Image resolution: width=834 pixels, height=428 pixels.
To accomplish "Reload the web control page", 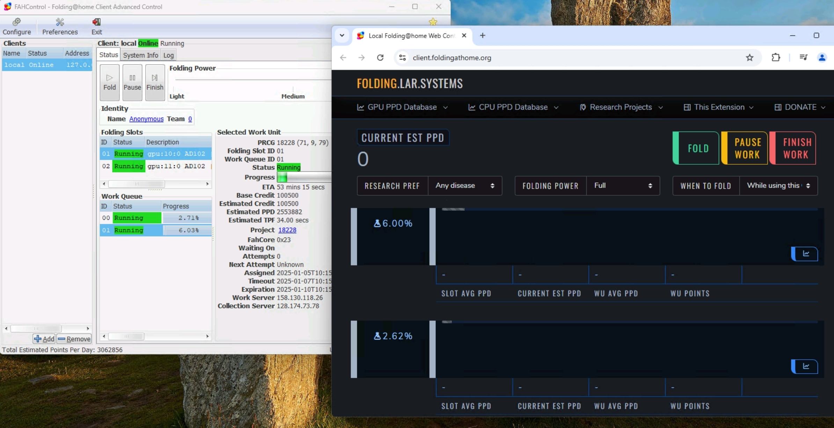I will 380,58.
